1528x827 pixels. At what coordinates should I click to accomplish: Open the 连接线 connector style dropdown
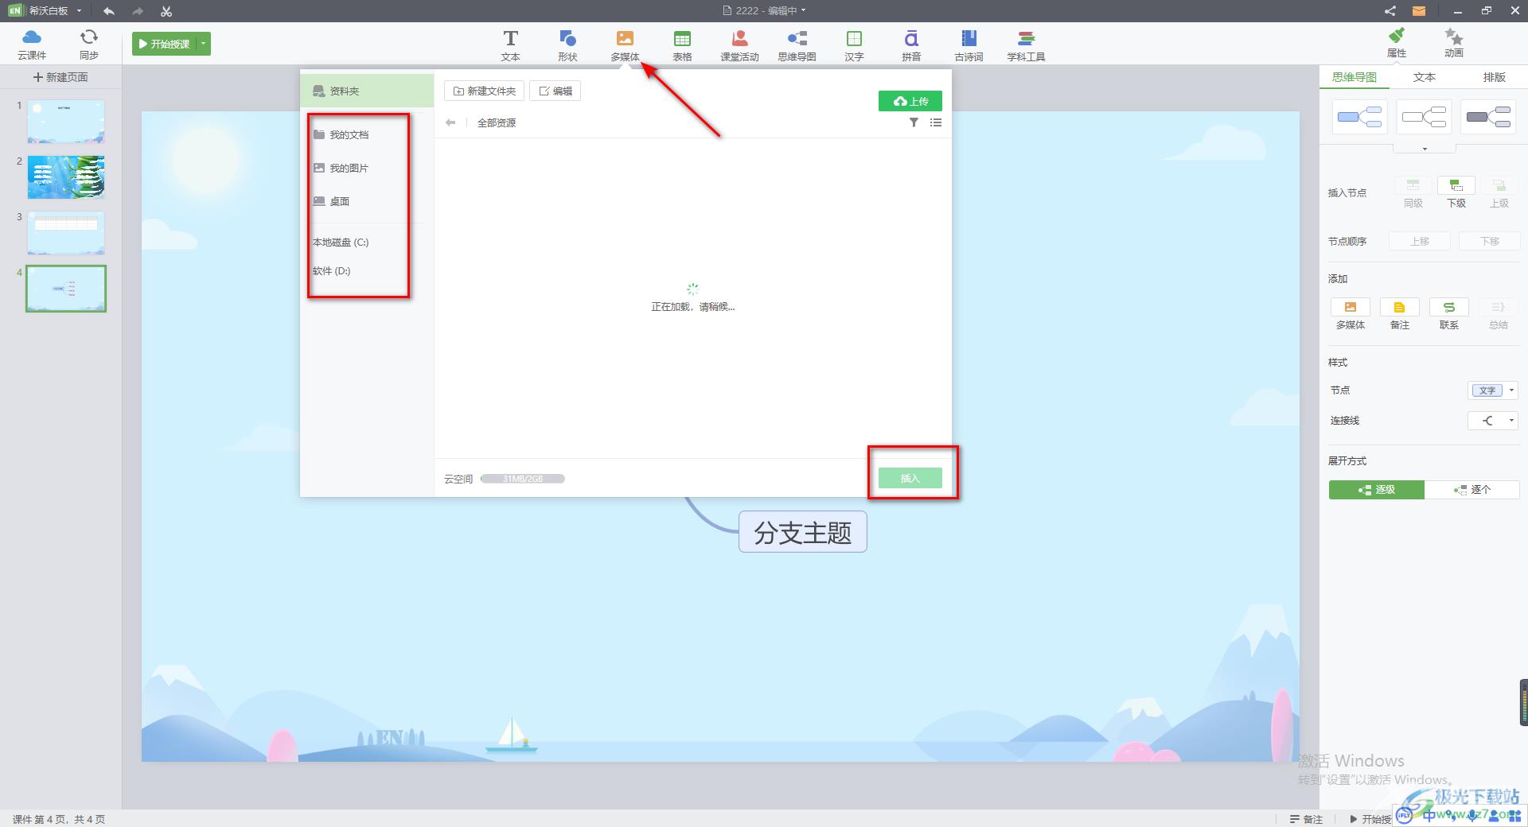pyautogui.click(x=1493, y=421)
